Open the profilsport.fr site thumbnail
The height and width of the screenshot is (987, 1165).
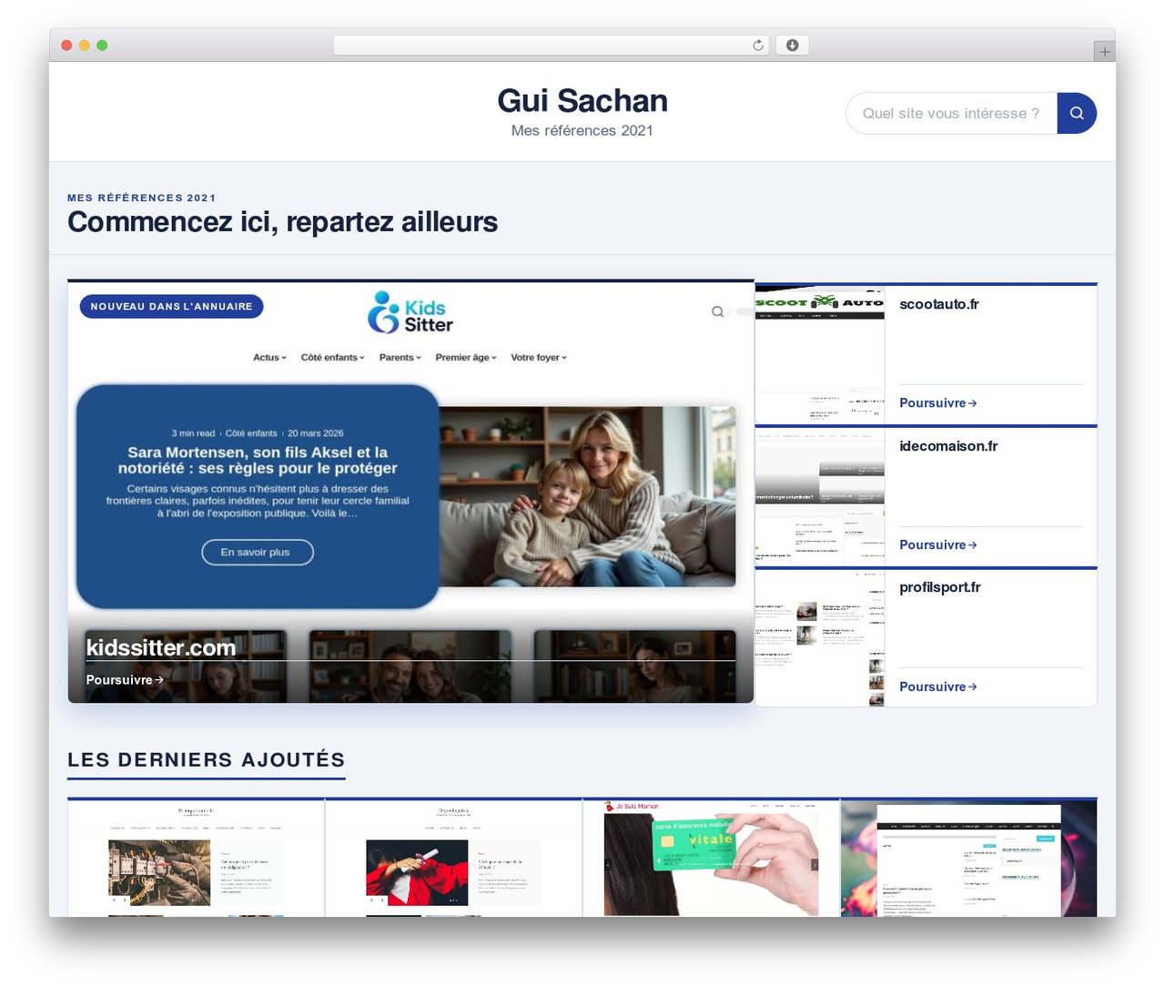820,638
